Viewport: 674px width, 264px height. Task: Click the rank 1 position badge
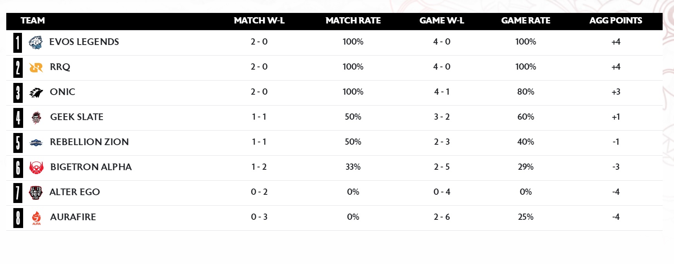click(18, 43)
